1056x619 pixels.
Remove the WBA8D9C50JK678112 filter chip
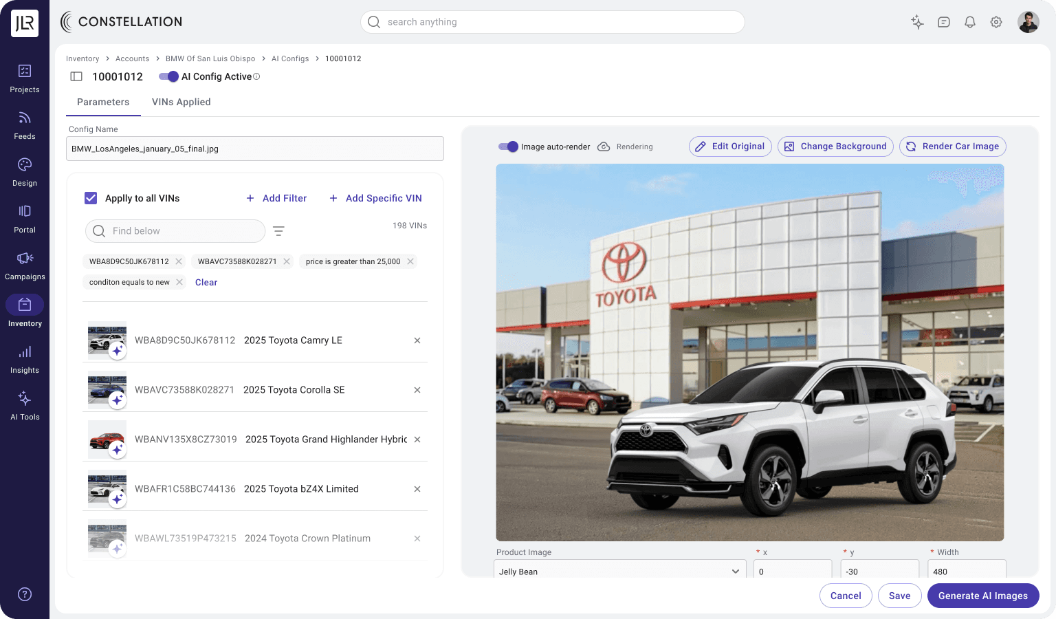(179, 261)
